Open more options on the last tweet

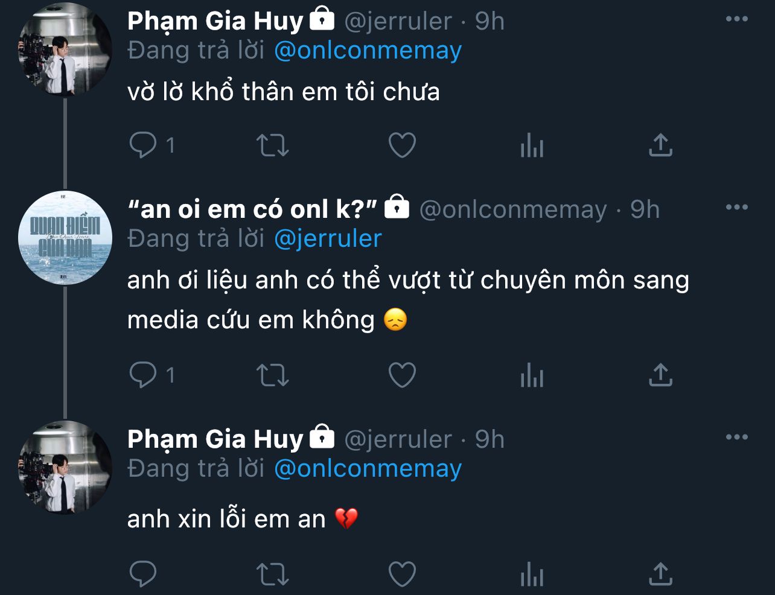[x=736, y=437]
